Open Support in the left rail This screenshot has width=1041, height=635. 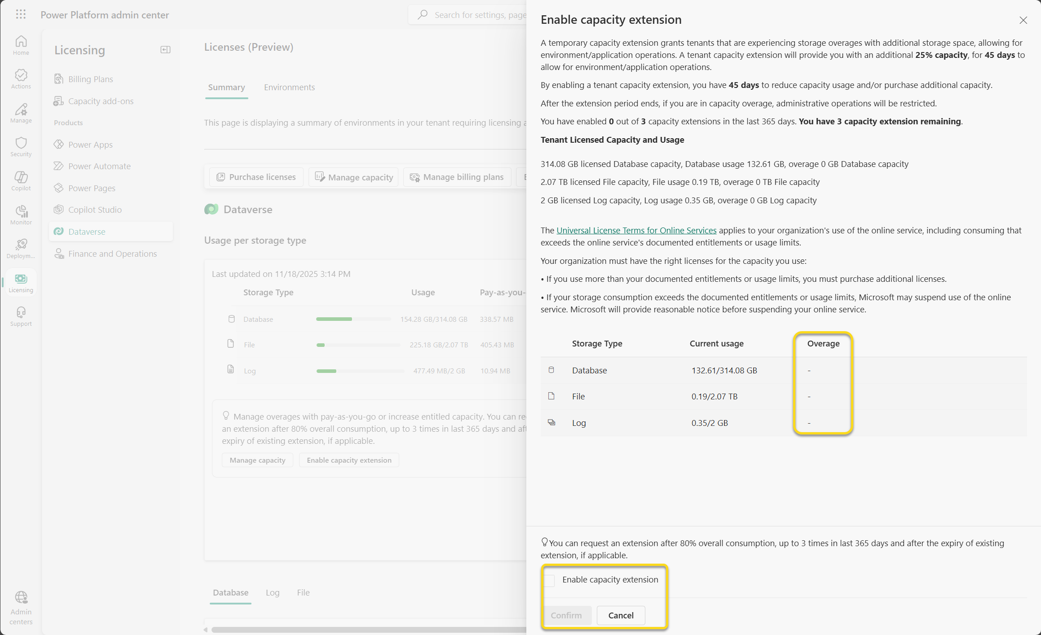(21, 316)
